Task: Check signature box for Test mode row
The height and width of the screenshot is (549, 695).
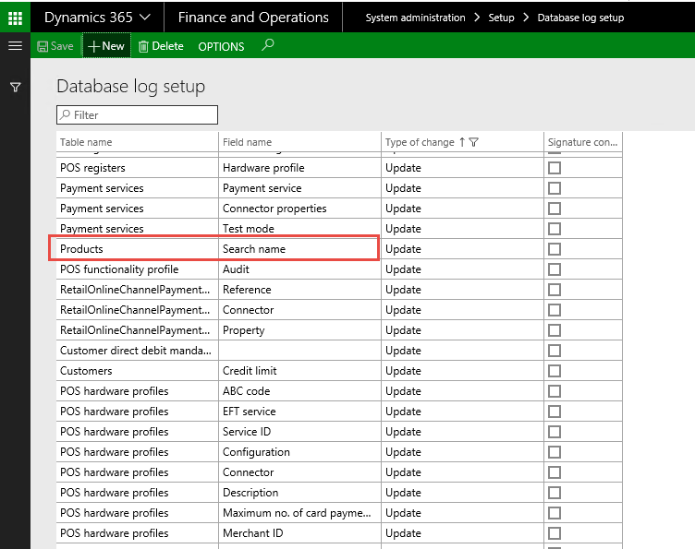Action: 555,229
